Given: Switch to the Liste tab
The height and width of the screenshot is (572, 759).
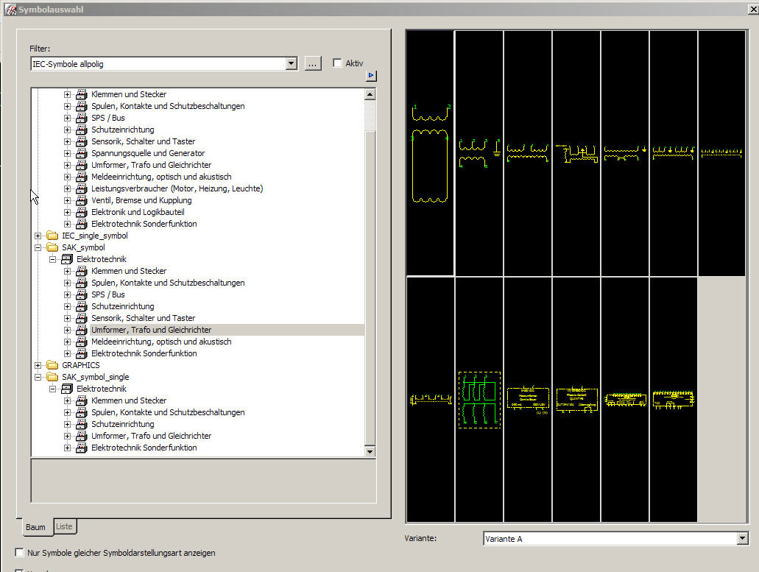Looking at the screenshot, I should [x=64, y=526].
